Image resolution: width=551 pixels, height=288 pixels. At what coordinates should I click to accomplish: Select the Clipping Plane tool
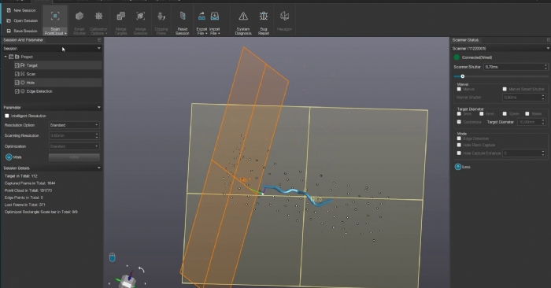click(x=161, y=23)
